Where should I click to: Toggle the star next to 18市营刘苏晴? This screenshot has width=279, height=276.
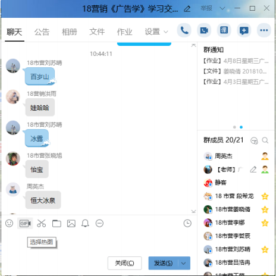pyautogui.click(x=265, y=249)
